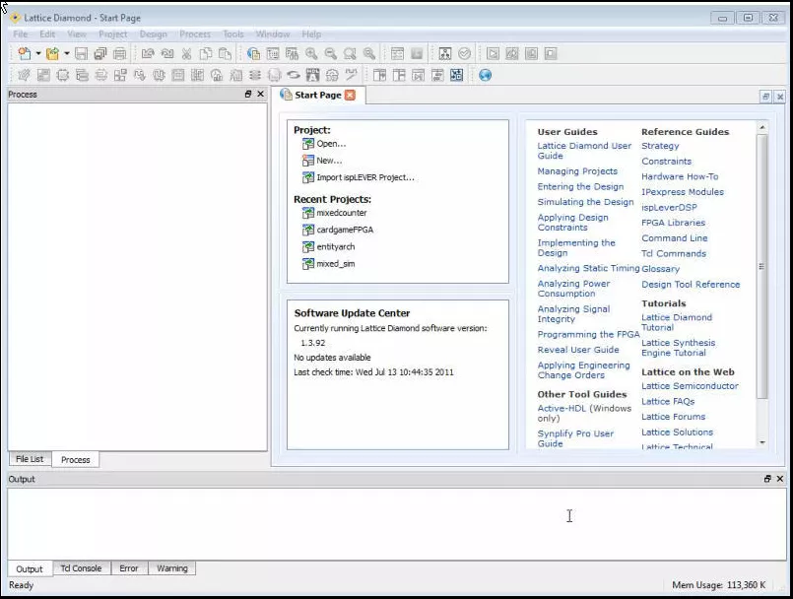Viewport: 793px width, 599px height.
Task: Open recent project mixedcounter
Action: (x=342, y=213)
